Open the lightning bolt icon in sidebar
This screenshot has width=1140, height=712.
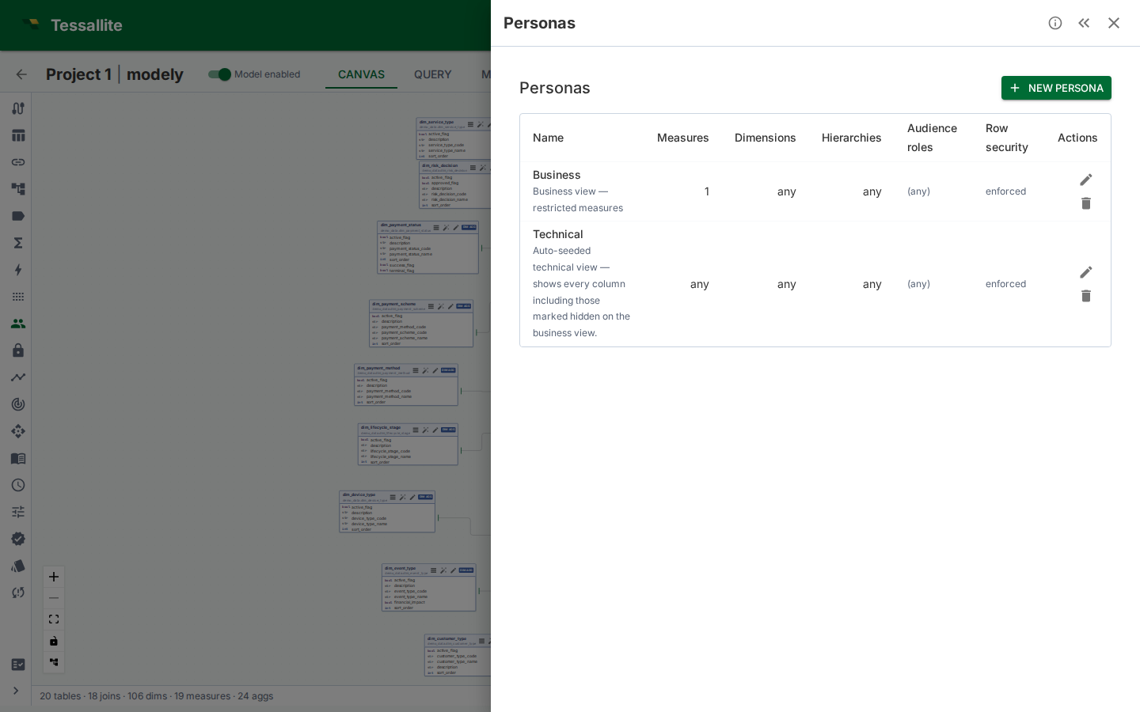(17, 270)
